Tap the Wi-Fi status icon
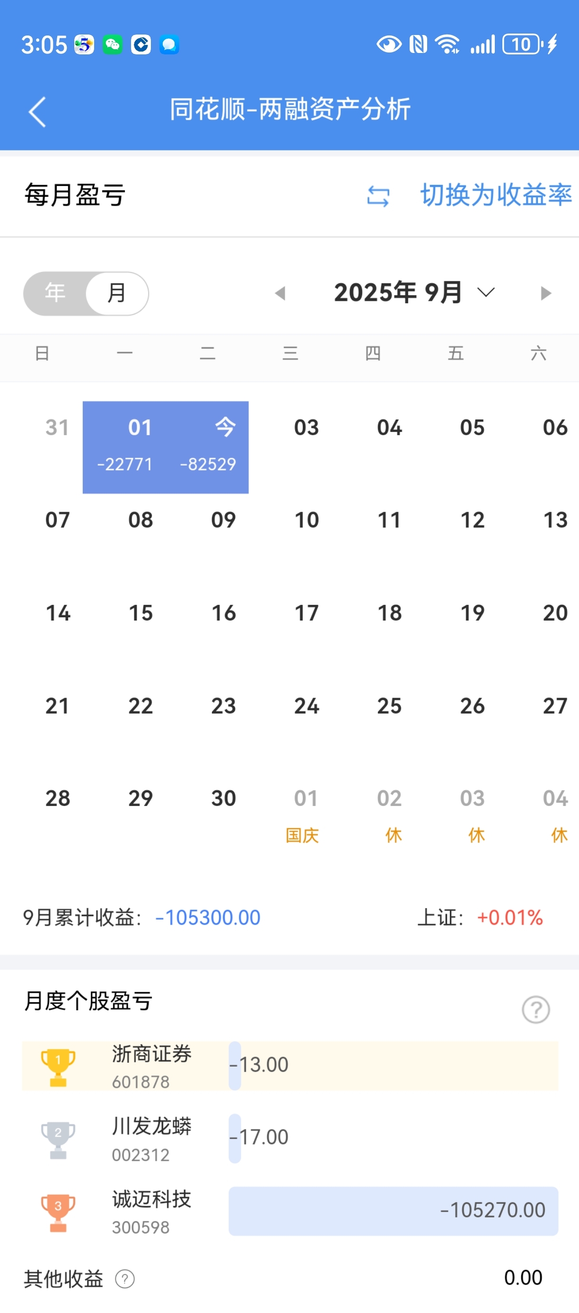 pyautogui.click(x=447, y=44)
